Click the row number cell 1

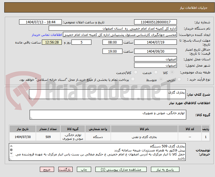(x=206, y=137)
